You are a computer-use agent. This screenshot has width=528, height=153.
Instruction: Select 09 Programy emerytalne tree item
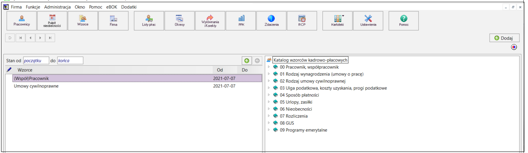point(304,130)
